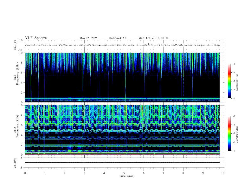Click the "4" kHz tick on ch.2 spectrogram axis
251x194 pixels.
22,135
